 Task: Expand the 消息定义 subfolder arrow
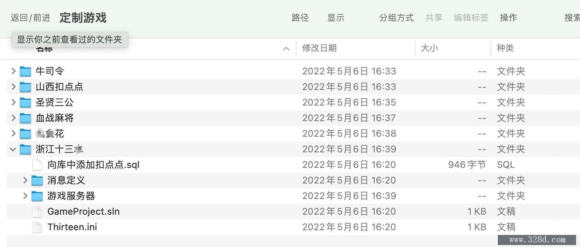coord(25,180)
